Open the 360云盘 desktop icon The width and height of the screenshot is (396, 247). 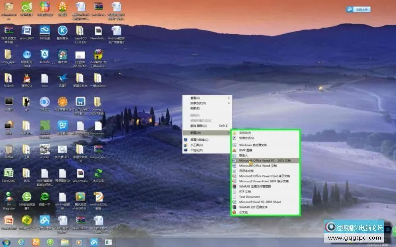pos(45,33)
